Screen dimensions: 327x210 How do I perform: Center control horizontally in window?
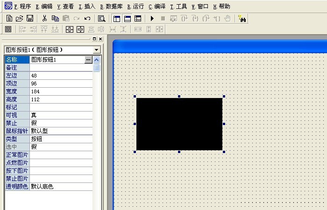pos(70,29)
